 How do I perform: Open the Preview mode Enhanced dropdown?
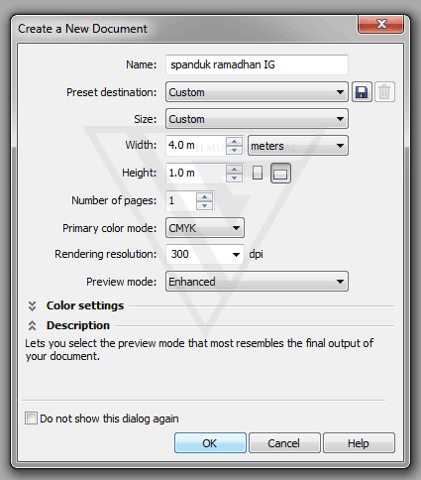(257, 282)
